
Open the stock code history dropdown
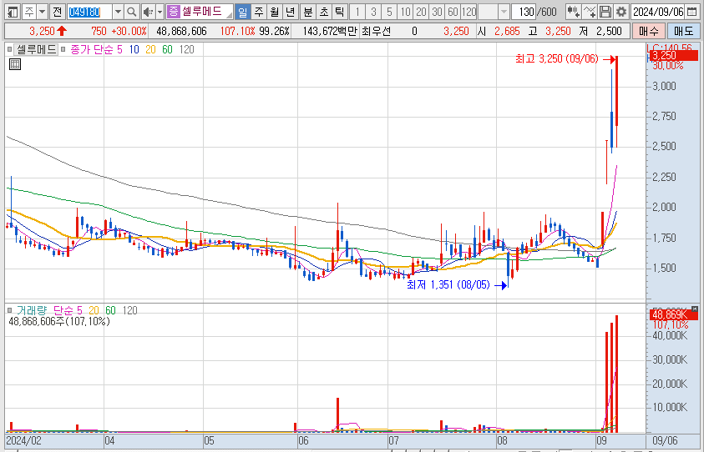tap(118, 12)
